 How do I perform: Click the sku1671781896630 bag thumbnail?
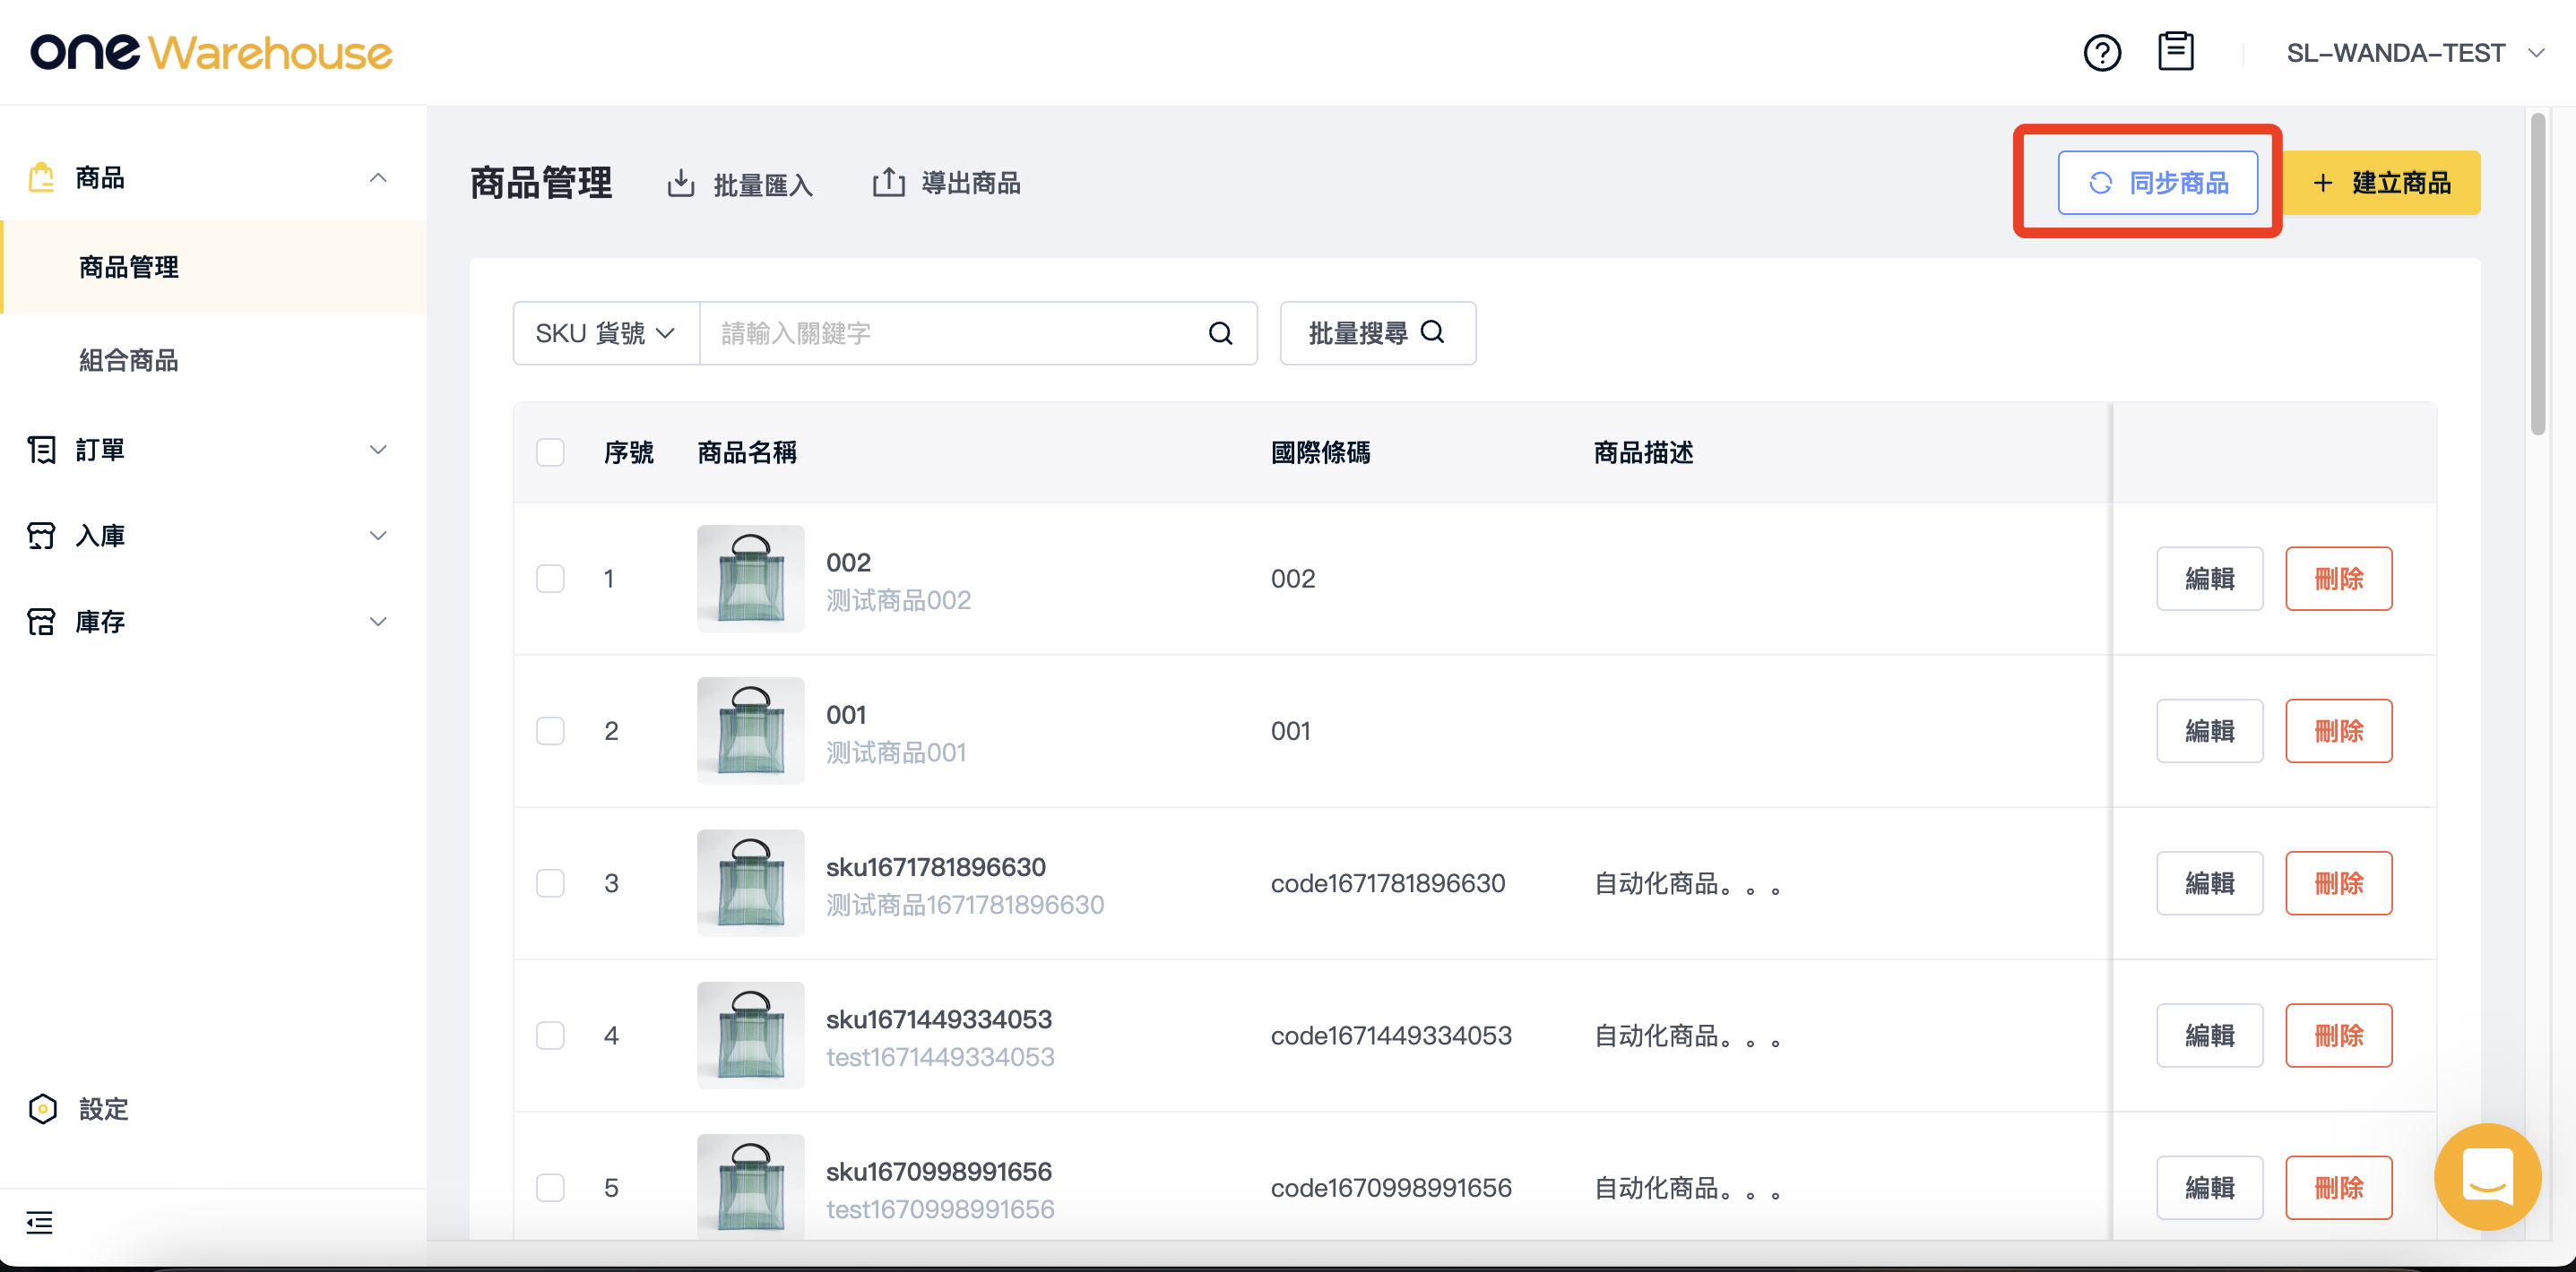[x=750, y=883]
